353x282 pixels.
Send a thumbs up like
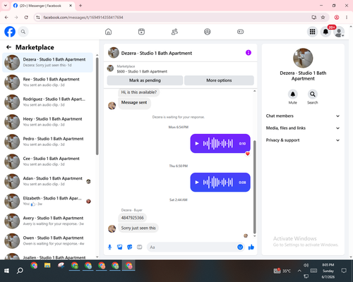coord(251,247)
